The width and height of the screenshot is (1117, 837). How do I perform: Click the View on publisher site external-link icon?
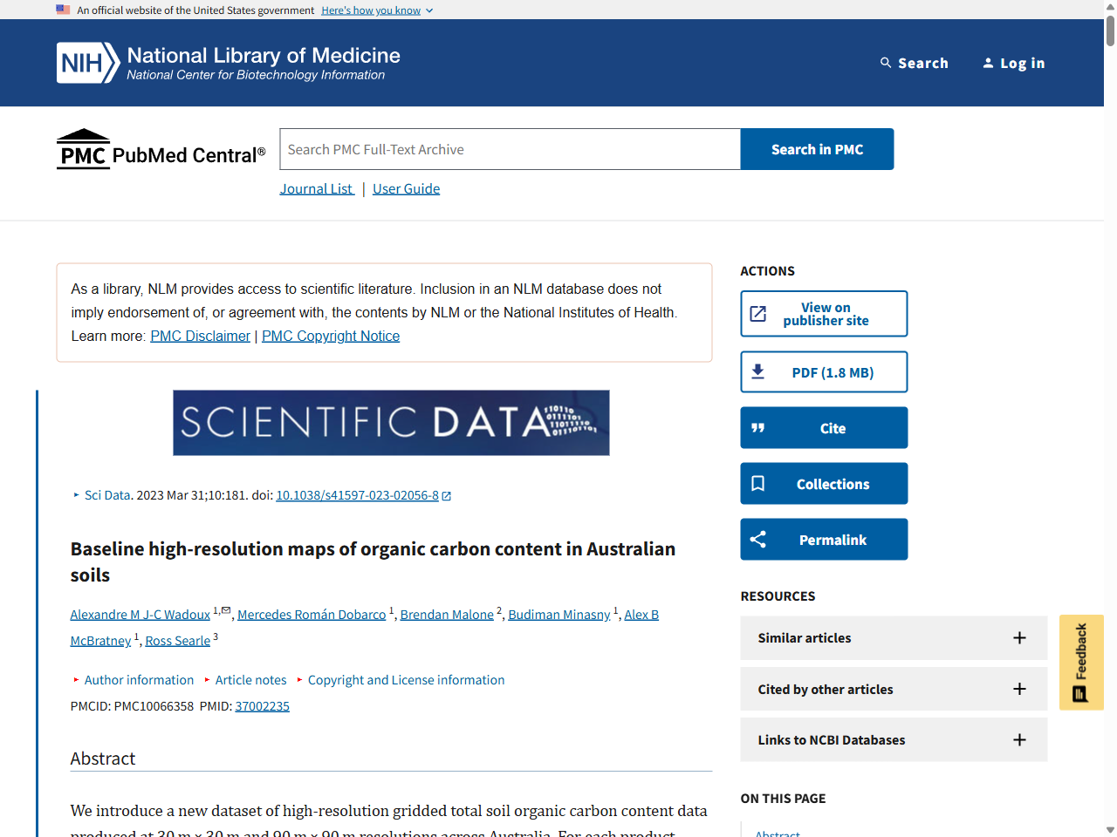point(758,313)
